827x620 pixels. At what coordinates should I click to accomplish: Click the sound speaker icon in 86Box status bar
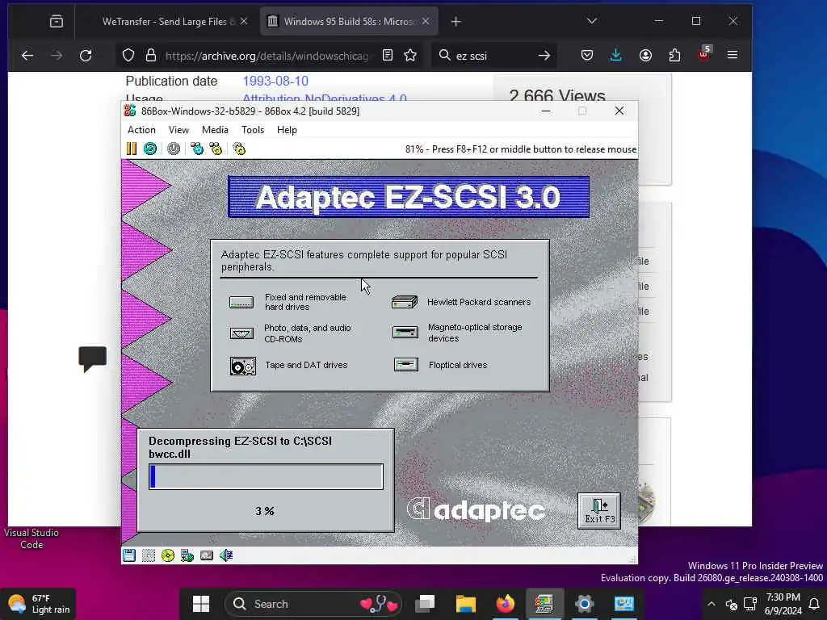[226, 555]
